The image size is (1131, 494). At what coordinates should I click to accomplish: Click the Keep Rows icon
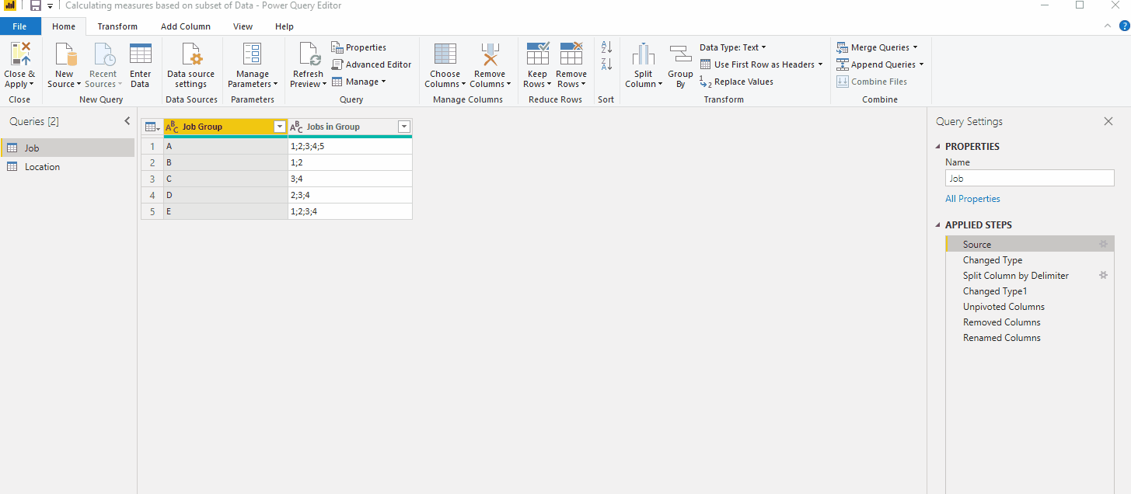(537, 54)
